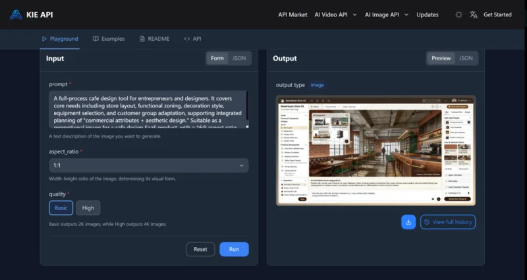Screen dimensions: 527x280
Task: Open the README tab
Action: tap(154, 39)
